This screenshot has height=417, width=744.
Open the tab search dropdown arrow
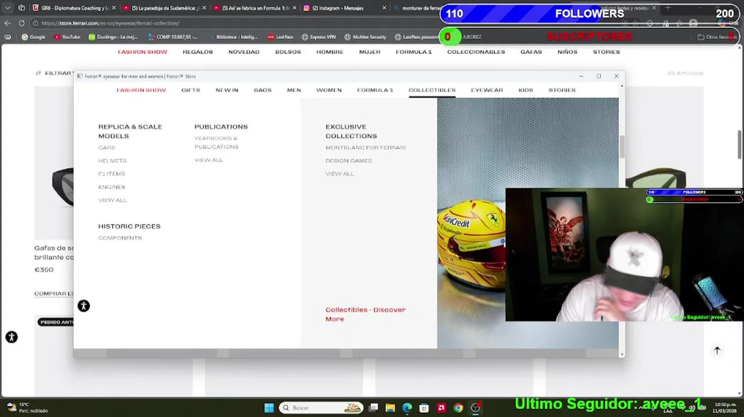coord(7,8)
